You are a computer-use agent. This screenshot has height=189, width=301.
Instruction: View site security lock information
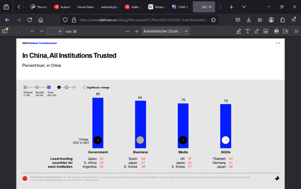[x=74, y=20]
